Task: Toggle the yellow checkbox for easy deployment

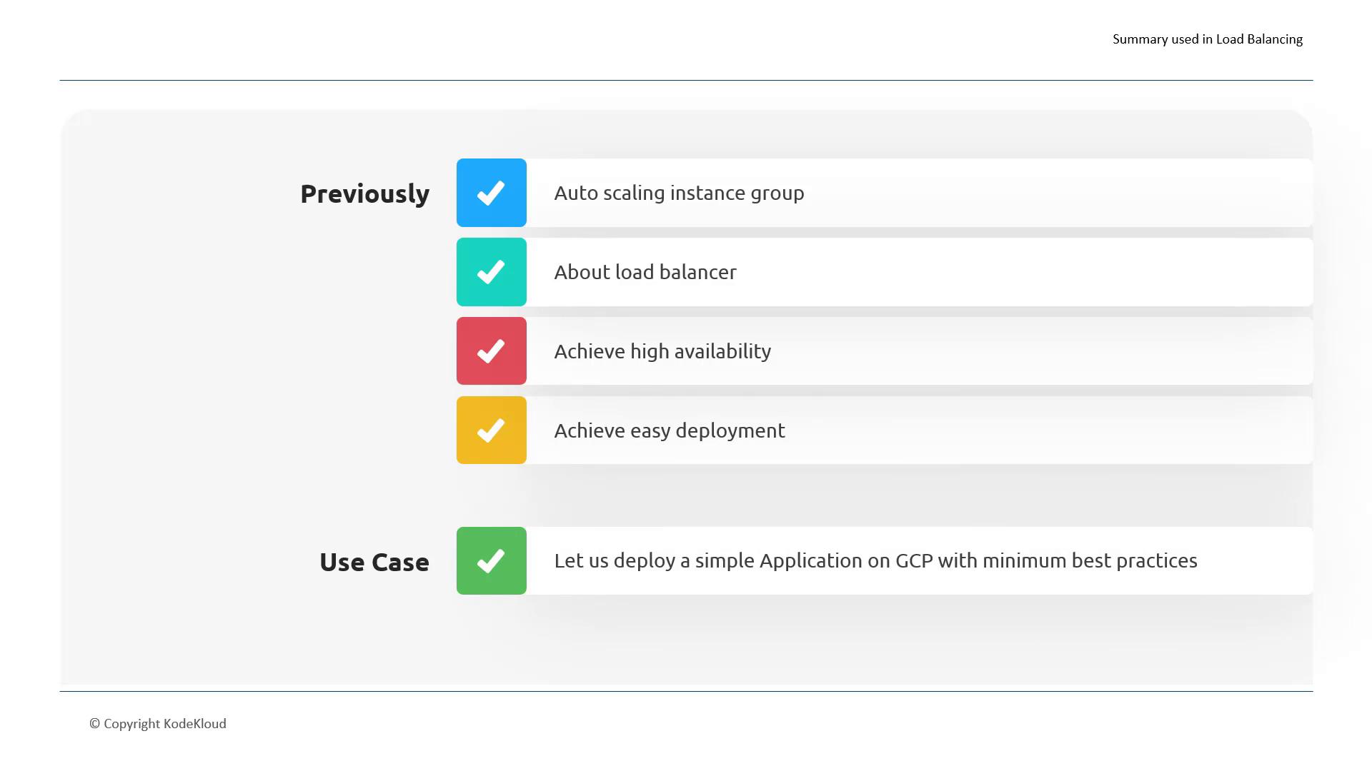Action: tap(491, 430)
